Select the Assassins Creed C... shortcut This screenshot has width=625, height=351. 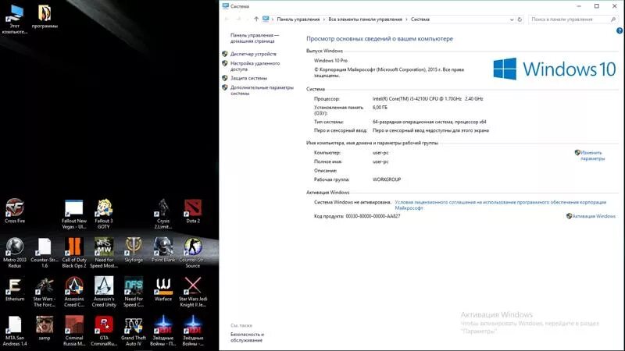pyautogui.click(x=74, y=292)
